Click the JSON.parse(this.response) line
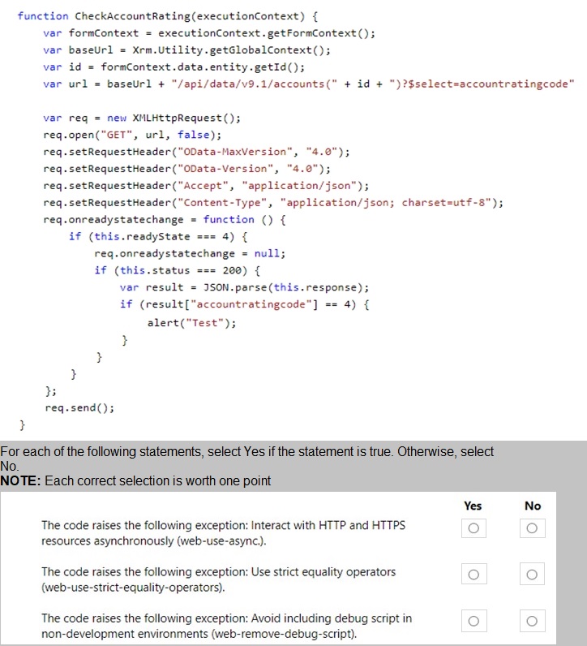The width and height of the screenshot is (587, 646). tap(244, 287)
